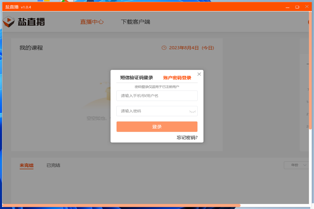
Task: Click the play-triangle mark inside the app logo
Action: [x=10, y=20]
